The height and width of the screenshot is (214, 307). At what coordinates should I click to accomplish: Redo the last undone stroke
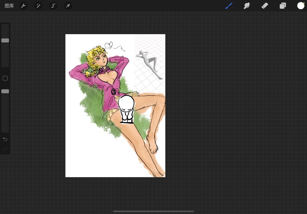point(5,150)
